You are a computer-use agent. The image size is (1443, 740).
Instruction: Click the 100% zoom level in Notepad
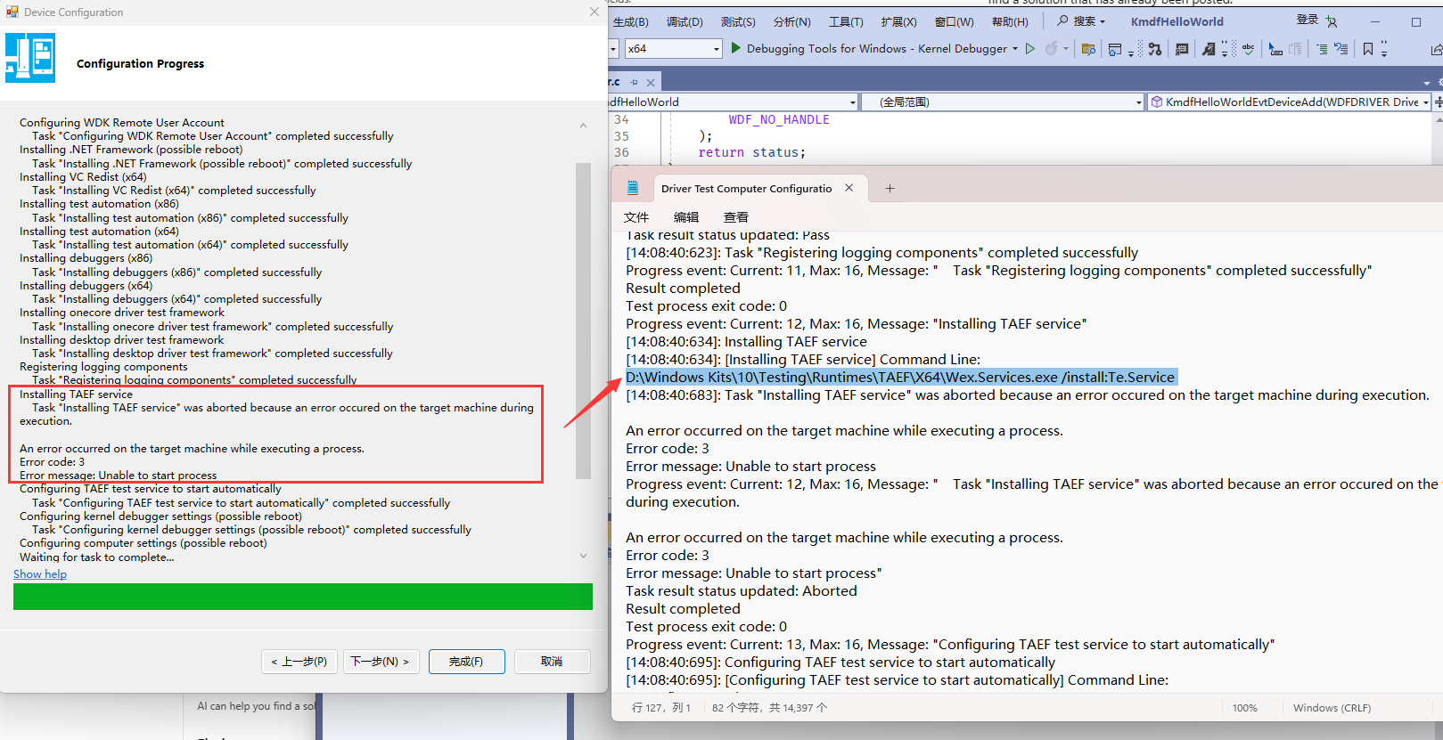1244,708
